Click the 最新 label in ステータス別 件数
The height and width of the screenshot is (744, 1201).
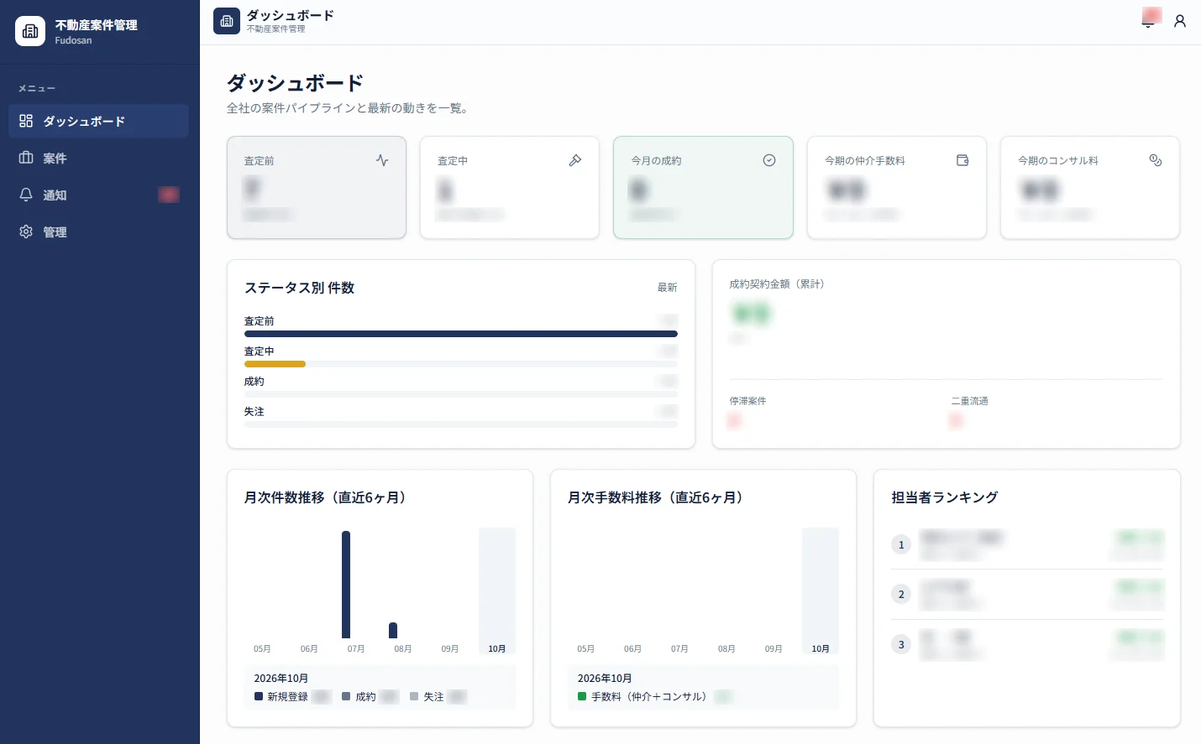667,288
